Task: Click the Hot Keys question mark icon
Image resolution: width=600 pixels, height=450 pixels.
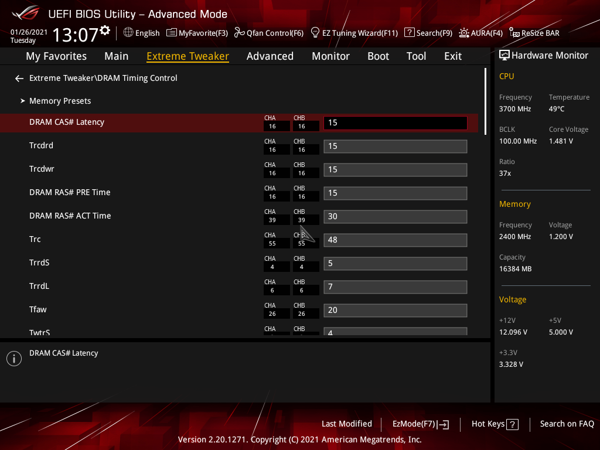Action: pyautogui.click(x=512, y=424)
